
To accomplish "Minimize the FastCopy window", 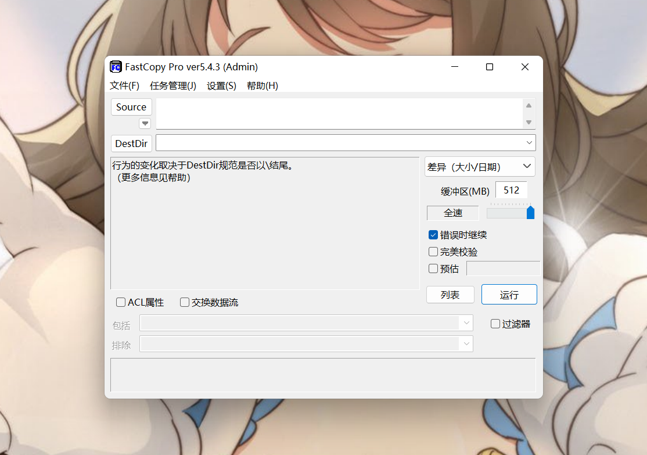I will [455, 66].
